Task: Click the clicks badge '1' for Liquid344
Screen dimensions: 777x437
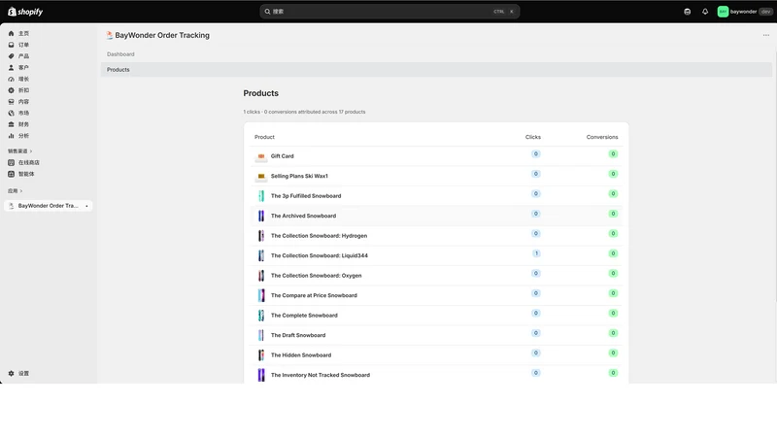Action: click(536, 253)
